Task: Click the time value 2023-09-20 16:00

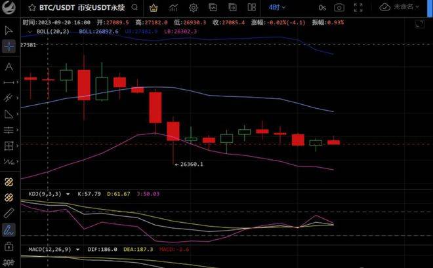Action: tap(64, 23)
